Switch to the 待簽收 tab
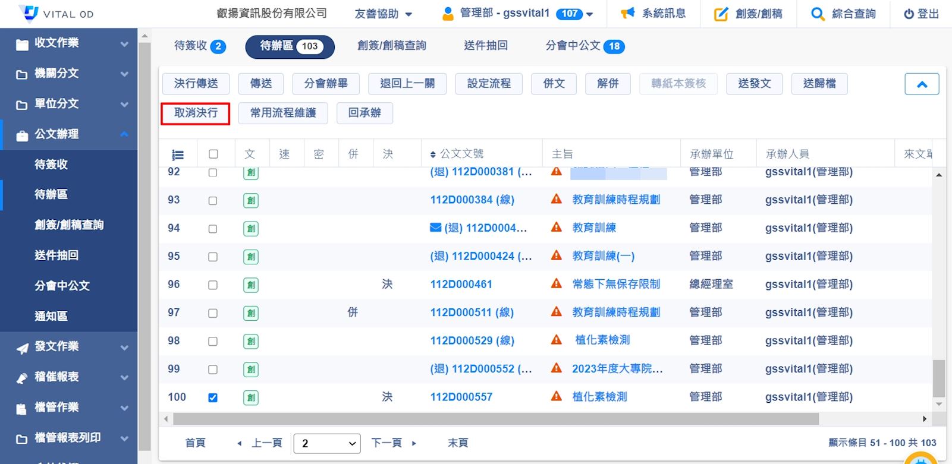 click(199, 46)
